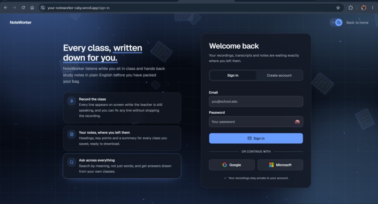This screenshot has width=378, height=204.
Task: Select the Your notes, where you left them heading
Action: click(x=105, y=132)
